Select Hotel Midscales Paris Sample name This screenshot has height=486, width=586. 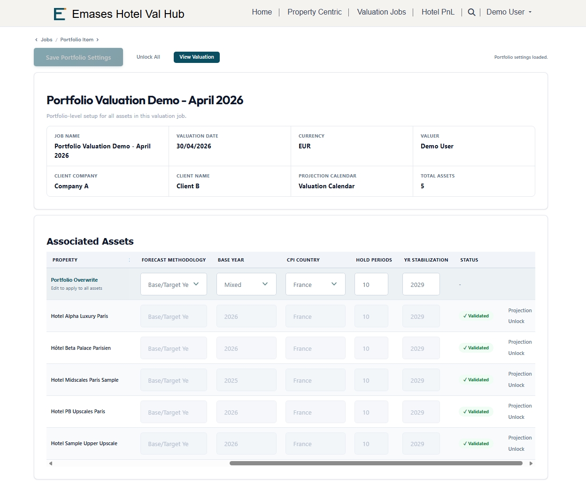pyautogui.click(x=85, y=380)
